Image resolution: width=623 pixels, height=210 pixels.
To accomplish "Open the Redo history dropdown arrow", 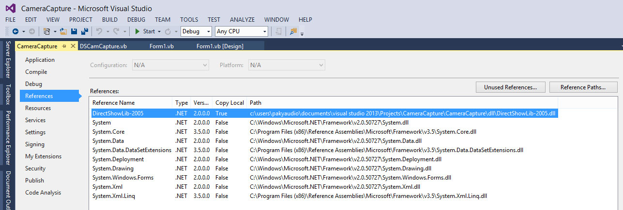I will (125, 32).
